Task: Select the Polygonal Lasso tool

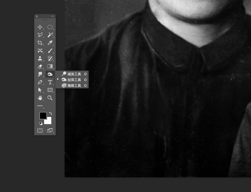Action: click(x=40, y=35)
